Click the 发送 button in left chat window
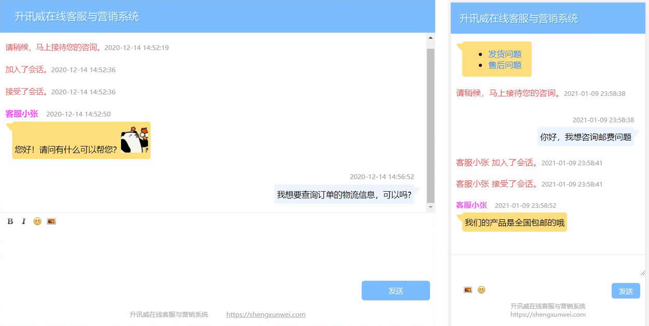649x326 pixels. pos(396,291)
